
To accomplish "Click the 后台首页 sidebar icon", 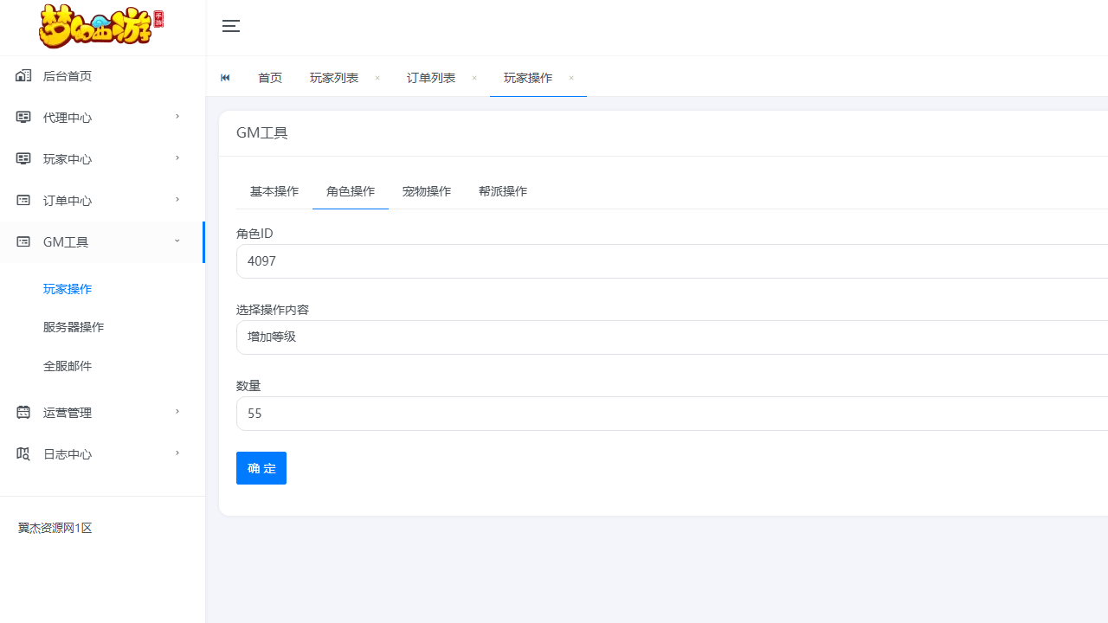I will tap(23, 76).
